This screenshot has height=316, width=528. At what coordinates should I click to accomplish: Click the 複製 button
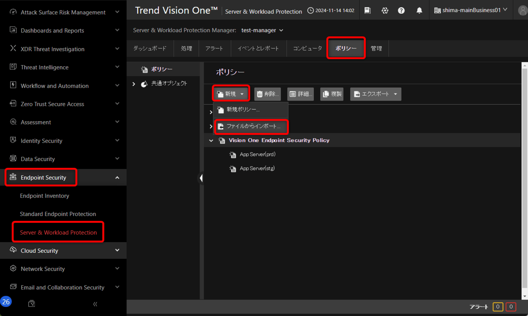(332, 94)
